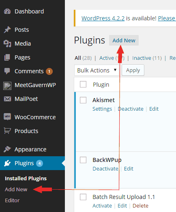This screenshot has width=176, height=212.
Task: Click the Comments pending count badge
Action: pyautogui.click(x=49, y=71)
